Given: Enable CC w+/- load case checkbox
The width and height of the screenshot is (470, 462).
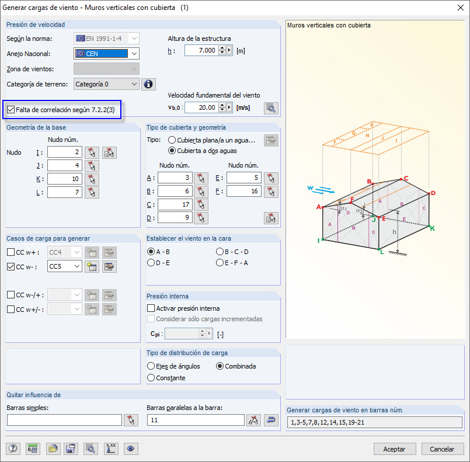Looking at the screenshot, I should (x=11, y=309).
